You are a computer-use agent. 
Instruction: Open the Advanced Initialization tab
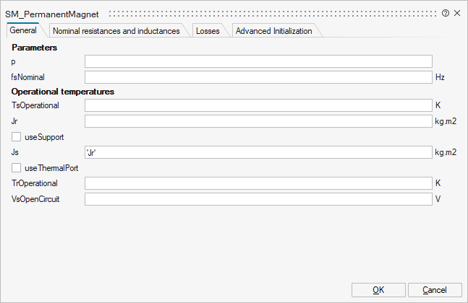tap(274, 31)
